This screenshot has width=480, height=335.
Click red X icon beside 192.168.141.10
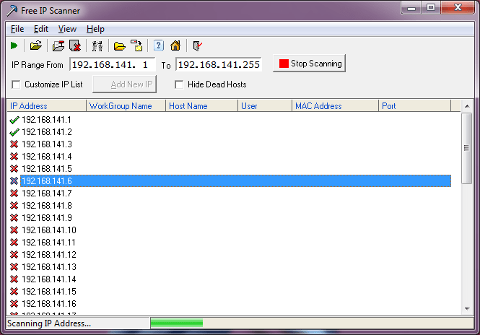[14, 230]
